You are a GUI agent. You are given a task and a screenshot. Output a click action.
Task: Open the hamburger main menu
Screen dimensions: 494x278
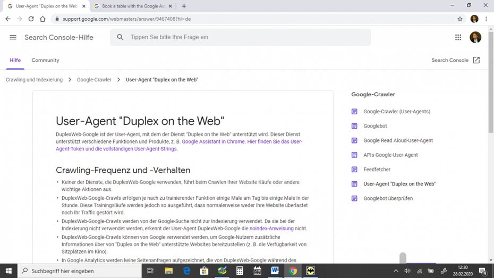coord(13,37)
